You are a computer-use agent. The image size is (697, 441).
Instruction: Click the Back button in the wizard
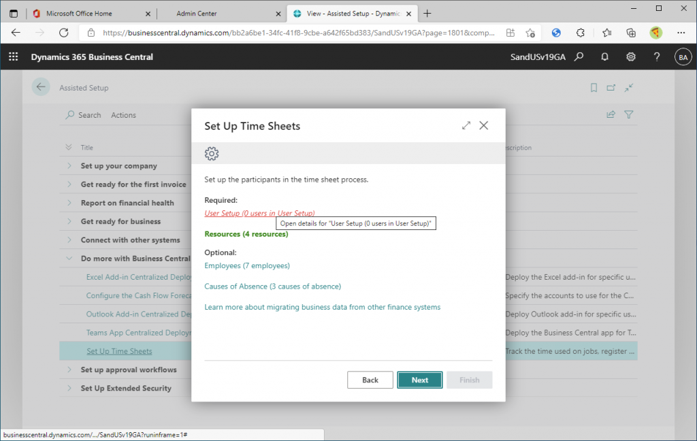tap(370, 380)
